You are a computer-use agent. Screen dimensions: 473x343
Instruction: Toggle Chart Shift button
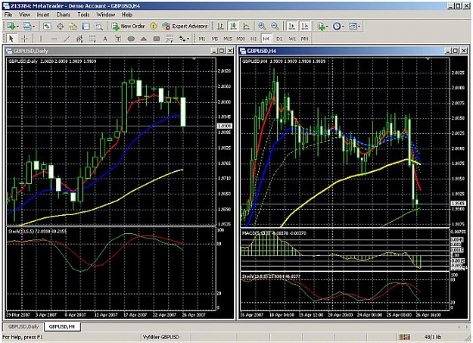pos(305,27)
